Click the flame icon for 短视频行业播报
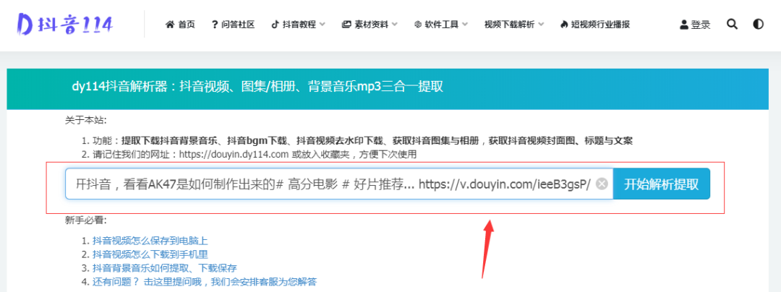This screenshot has width=781, height=292. (x=564, y=25)
